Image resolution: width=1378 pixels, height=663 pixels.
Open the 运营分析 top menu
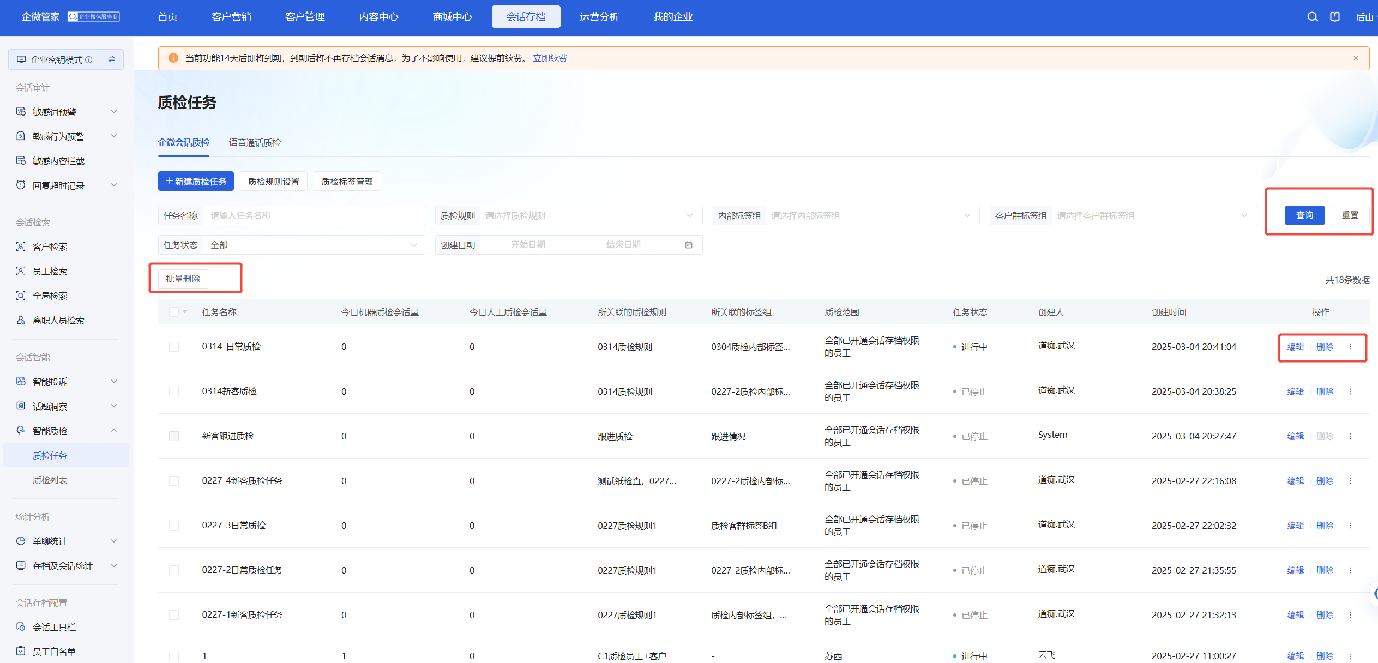(x=599, y=17)
